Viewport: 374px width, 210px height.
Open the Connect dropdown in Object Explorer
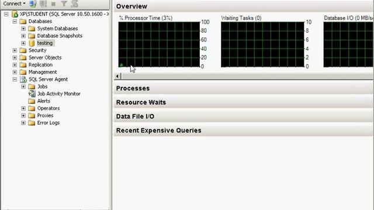point(14,3)
